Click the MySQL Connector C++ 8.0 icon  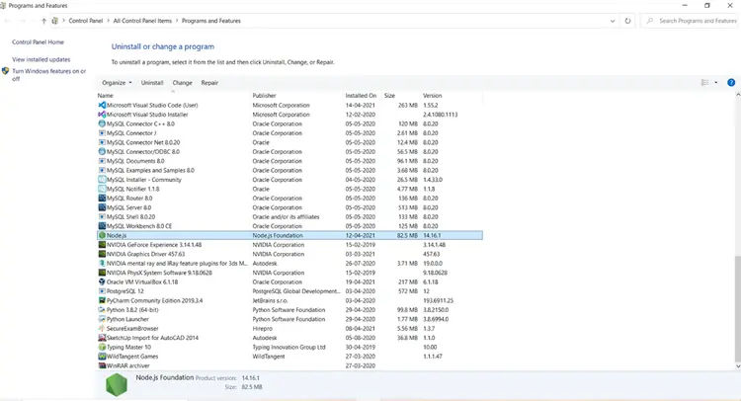(102, 123)
